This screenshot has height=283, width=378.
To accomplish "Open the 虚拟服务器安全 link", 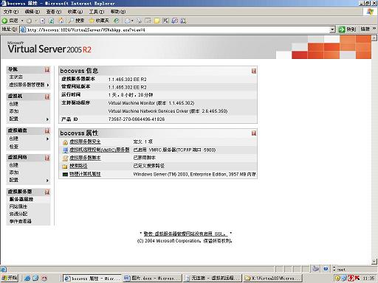I will point(85,141).
